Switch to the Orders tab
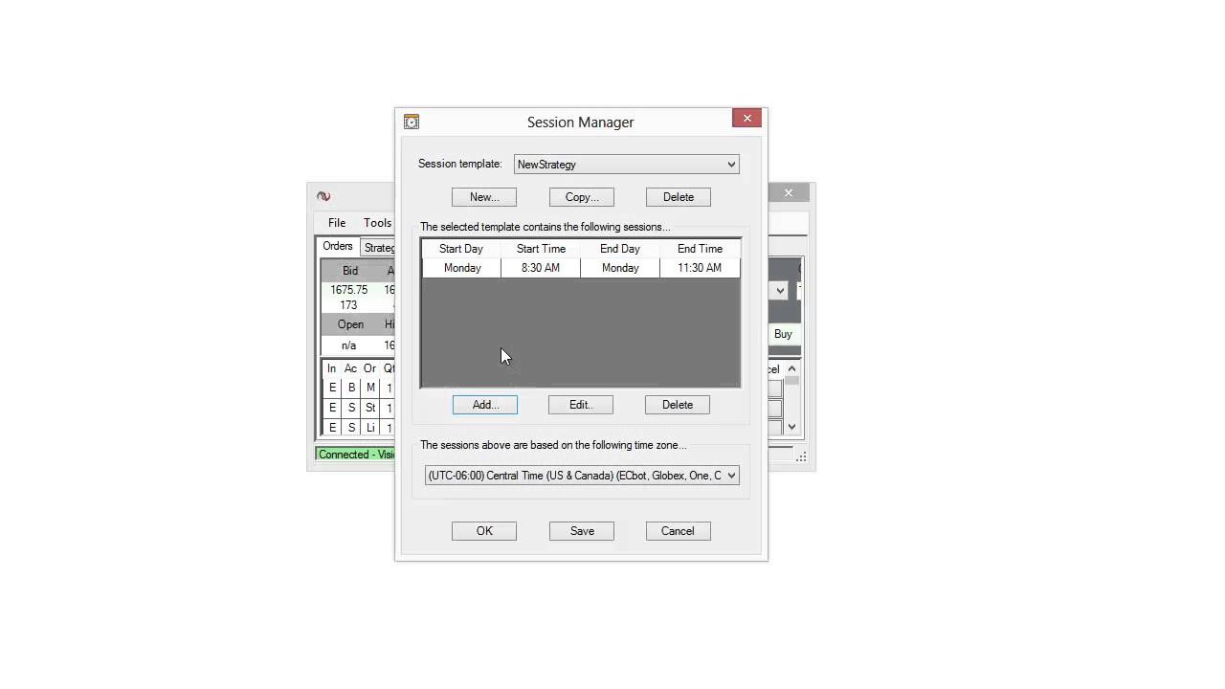The height and width of the screenshot is (689, 1225). (337, 246)
